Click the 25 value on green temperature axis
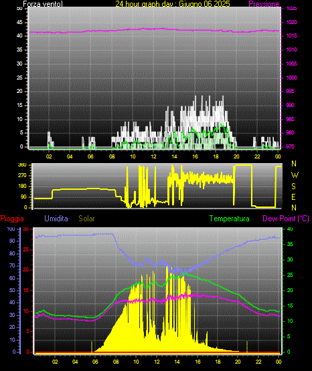Image resolution: width=312 pixels, height=371 pixels. (290, 275)
